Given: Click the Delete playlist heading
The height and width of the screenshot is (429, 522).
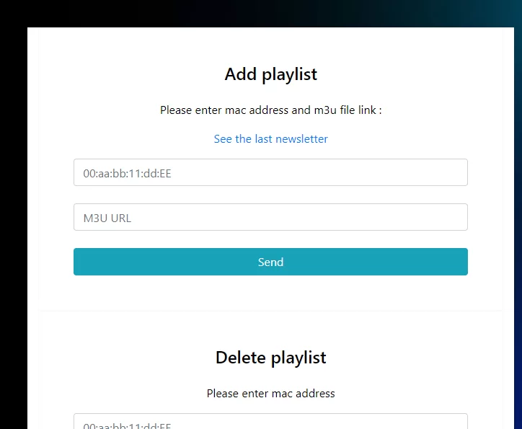Looking at the screenshot, I should [x=270, y=358].
